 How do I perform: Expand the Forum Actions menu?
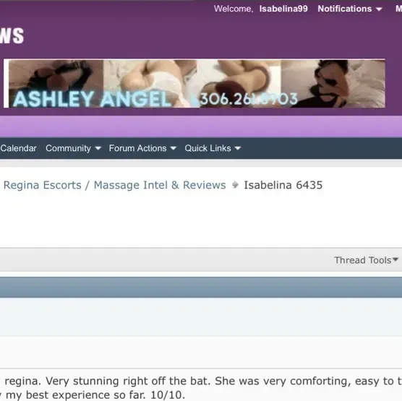point(142,148)
